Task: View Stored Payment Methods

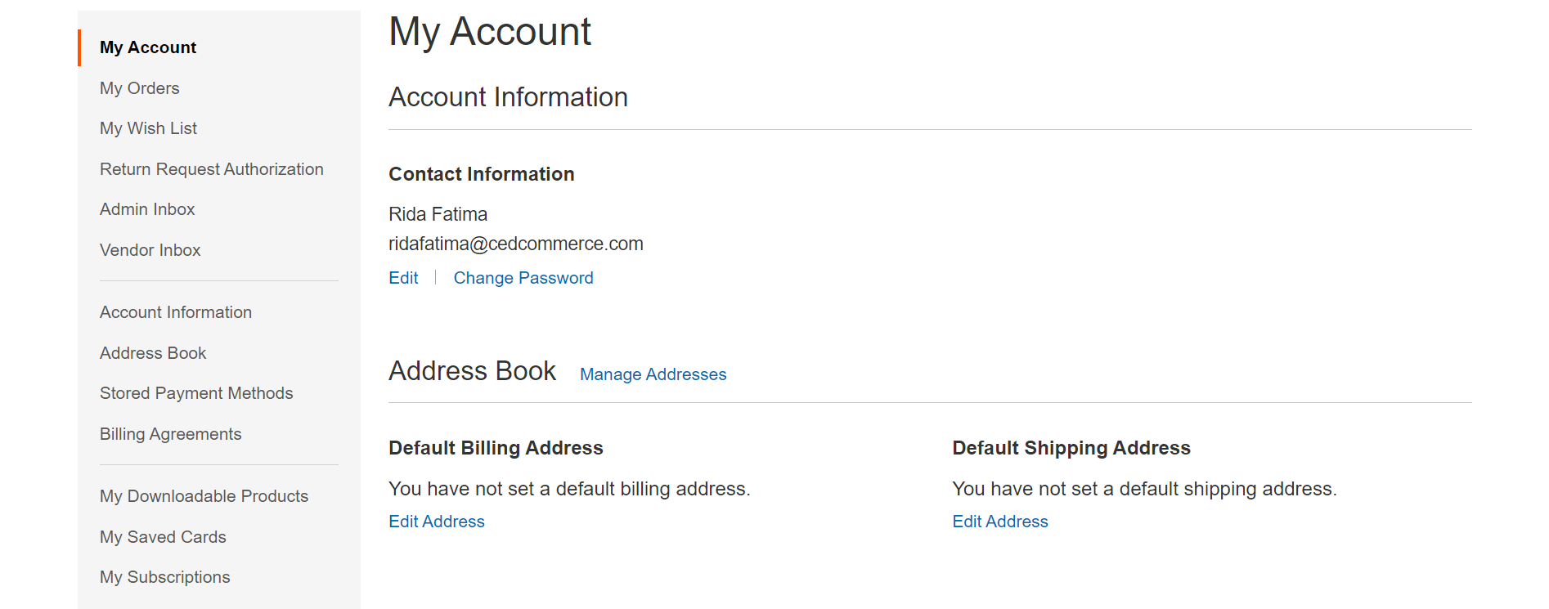Action: click(x=196, y=393)
